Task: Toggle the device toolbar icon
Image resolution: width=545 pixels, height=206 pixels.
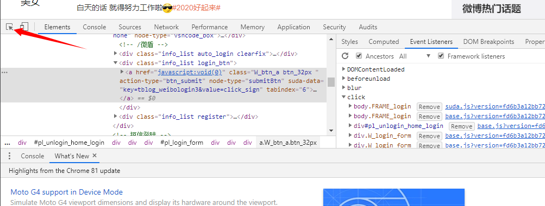Action: (24, 27)
